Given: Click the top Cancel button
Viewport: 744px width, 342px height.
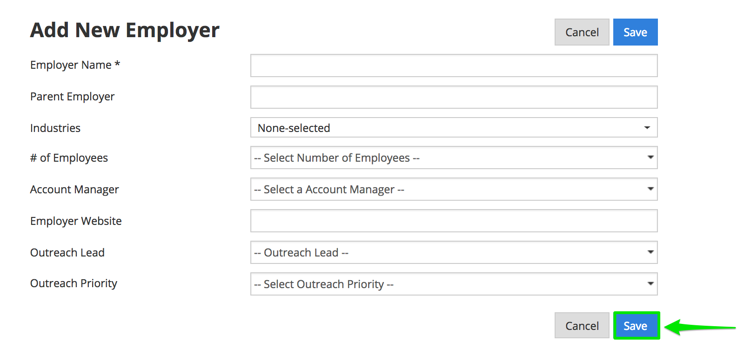Looking at the screenshot, I should 582,32.
